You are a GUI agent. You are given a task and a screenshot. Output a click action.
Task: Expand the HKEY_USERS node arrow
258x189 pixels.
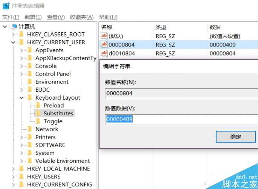(x=13, y=177)
